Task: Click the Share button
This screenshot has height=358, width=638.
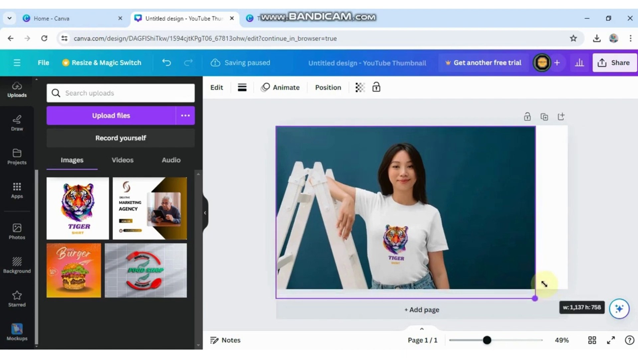Action: click(x=614, y=62)
